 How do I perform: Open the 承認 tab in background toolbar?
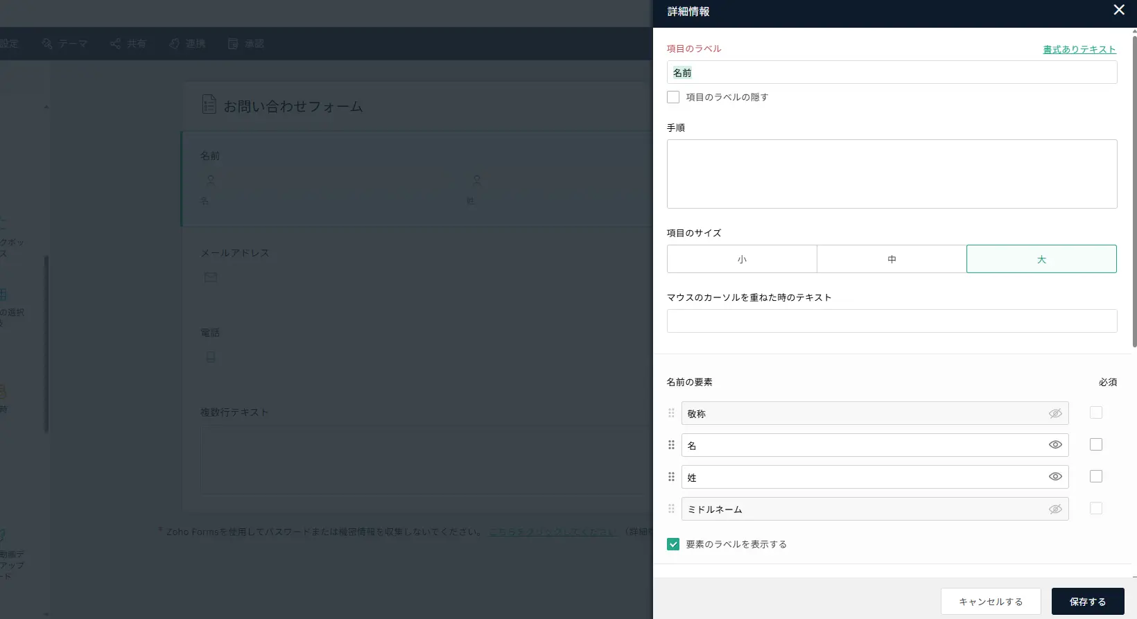point(246,44)
